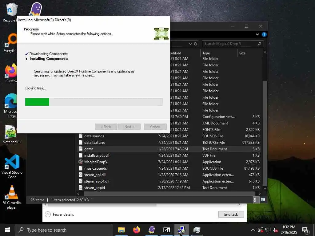
Task: Click the muted volume tray icon
Action: pos(275,230)
